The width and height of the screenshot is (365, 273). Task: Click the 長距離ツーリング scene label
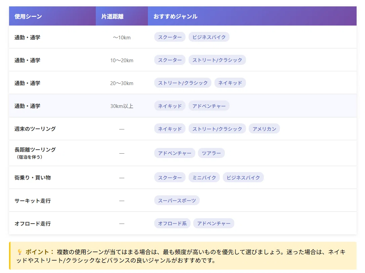coord(35,150)
